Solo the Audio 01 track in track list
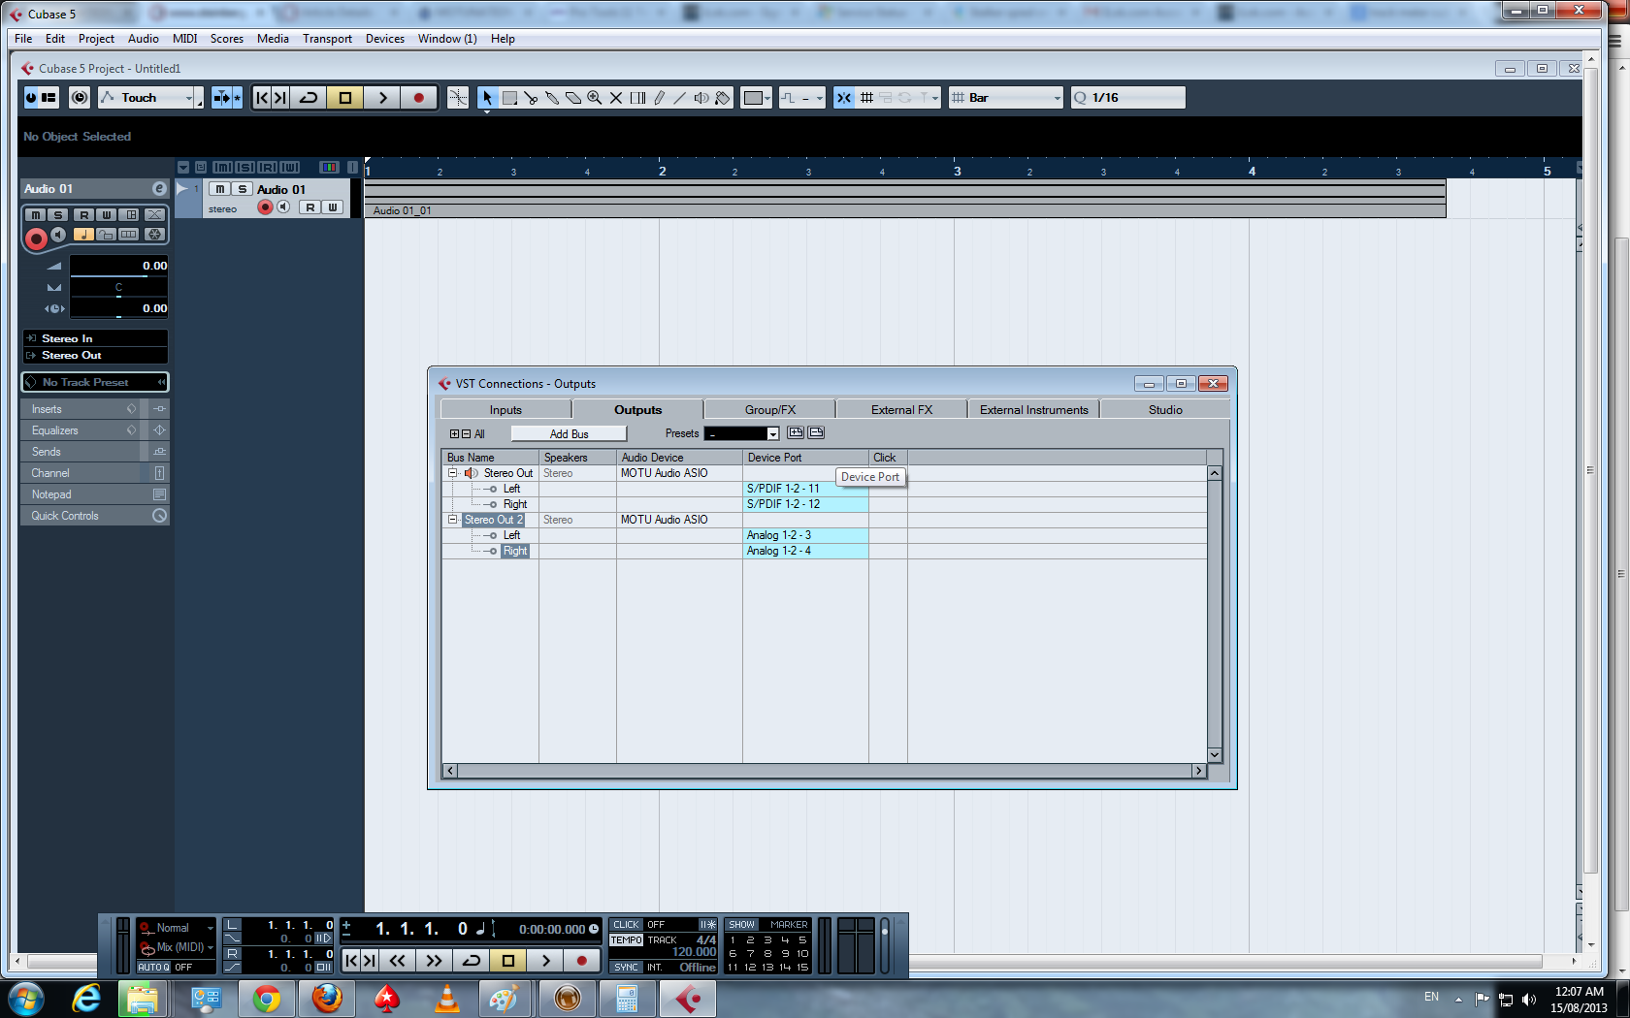This screenshot has width=1630, height=1018. point(243,189)
